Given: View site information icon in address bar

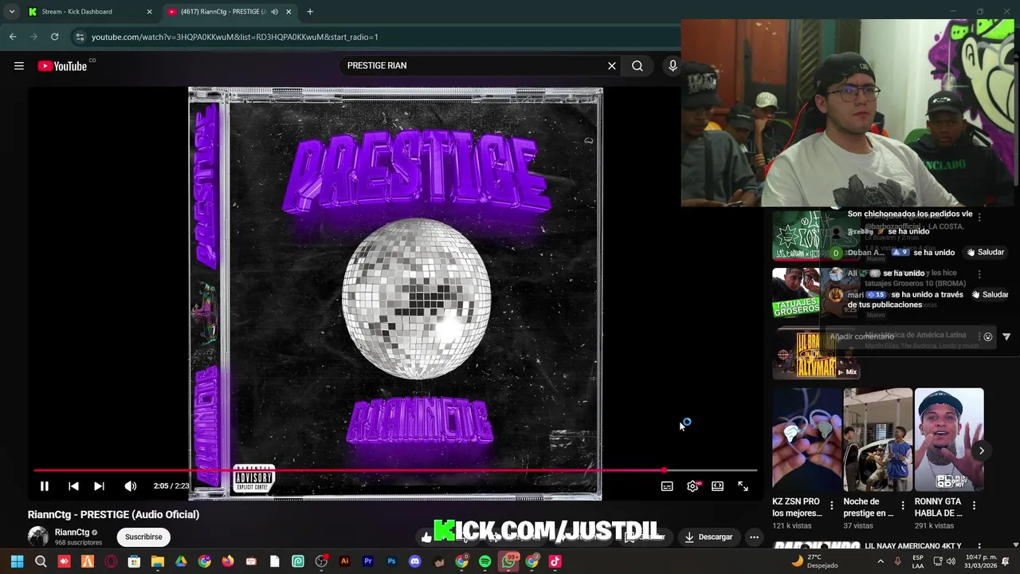Looking at the screenshot, I should click(x=80, y=37).
